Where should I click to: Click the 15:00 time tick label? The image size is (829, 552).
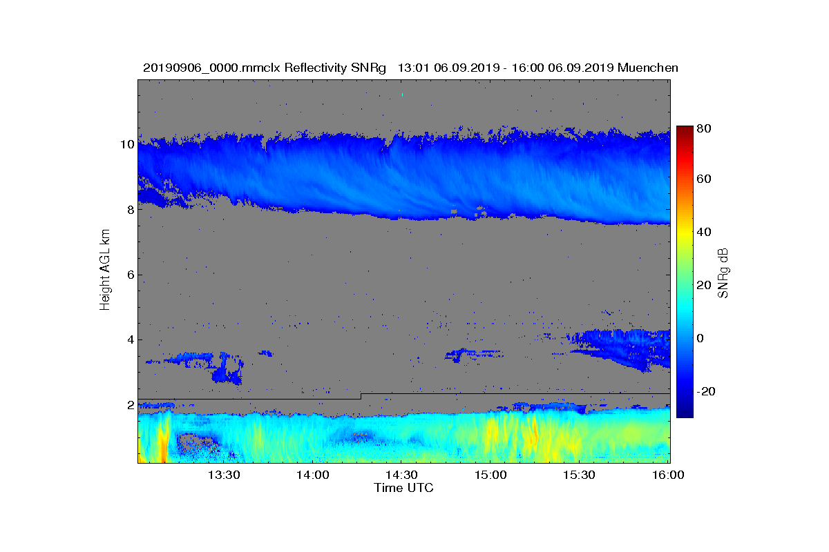click(490, 475)
